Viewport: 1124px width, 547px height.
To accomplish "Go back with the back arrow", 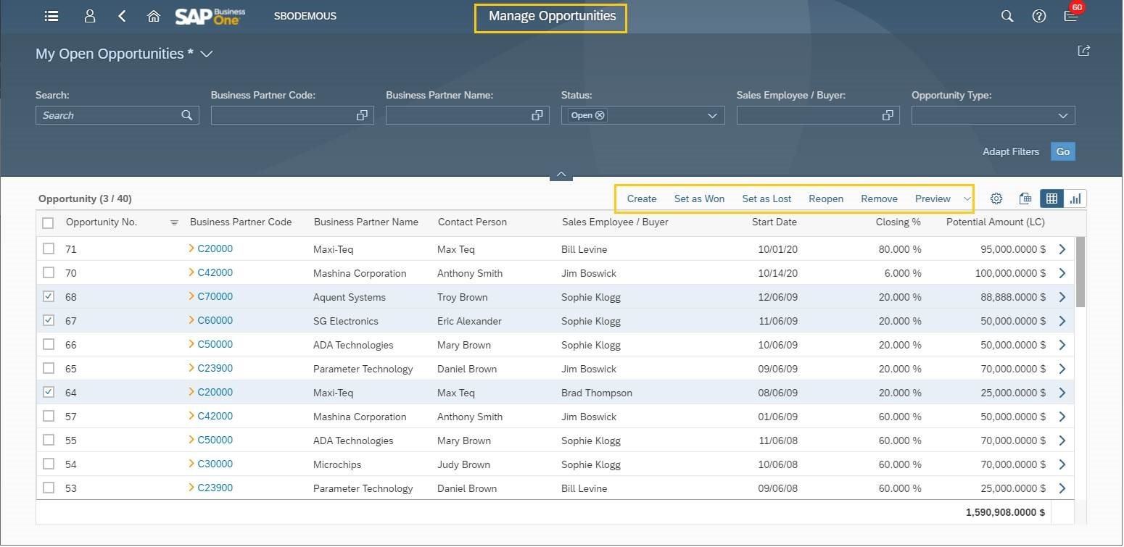I will coord(122,16).
